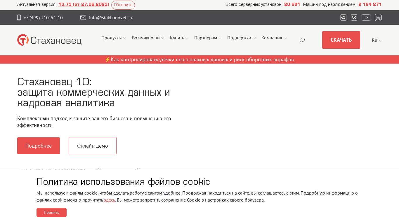Accept cookies with the Принять button
This screenshot has width=399, height=224.
[51, 212]
